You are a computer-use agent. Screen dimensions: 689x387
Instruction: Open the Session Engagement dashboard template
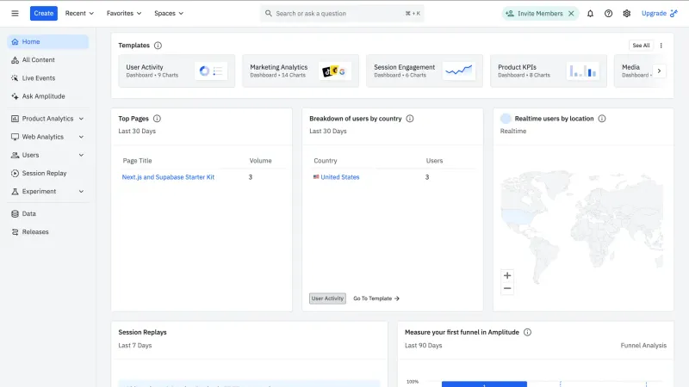pos(425,71)
